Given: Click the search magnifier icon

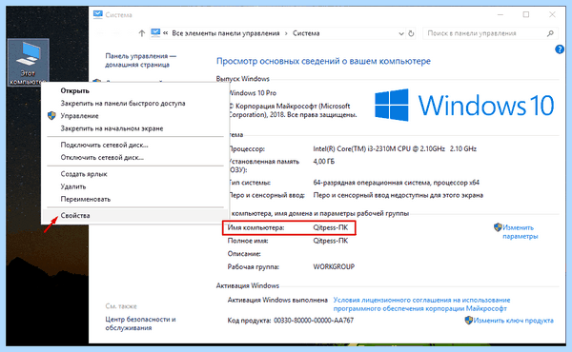Looking at the screenshot, I should 550,33.
